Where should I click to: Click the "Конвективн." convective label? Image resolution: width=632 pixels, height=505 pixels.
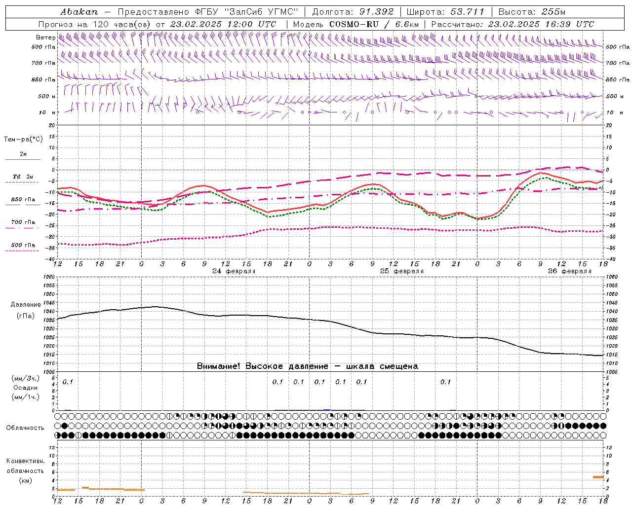(26, 461)
